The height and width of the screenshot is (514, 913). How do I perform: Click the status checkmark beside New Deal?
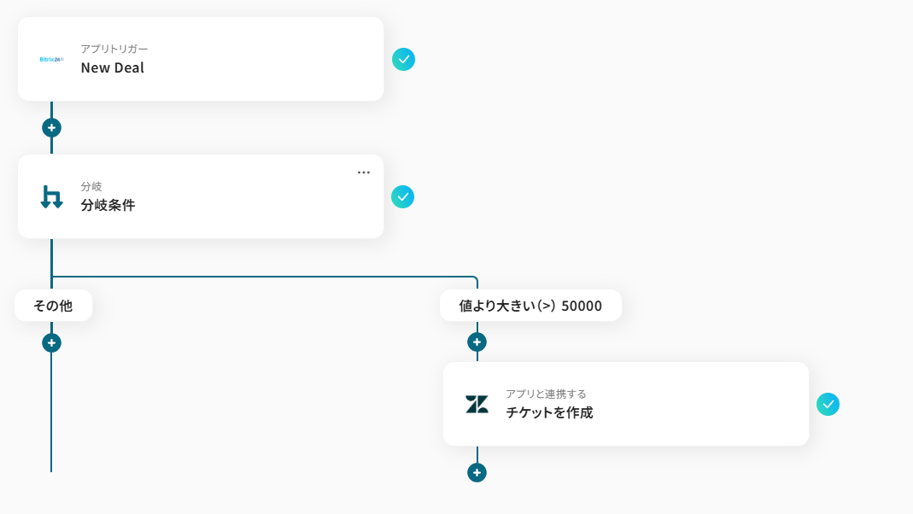point(403,59)
